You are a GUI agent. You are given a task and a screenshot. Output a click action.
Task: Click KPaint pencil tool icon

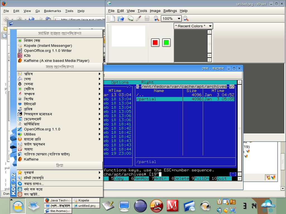pos(139,18)
